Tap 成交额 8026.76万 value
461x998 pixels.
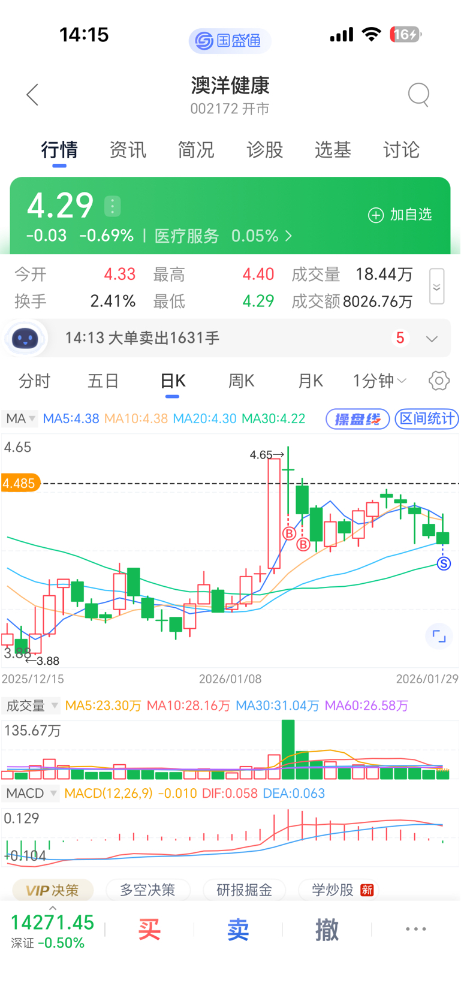378,301
